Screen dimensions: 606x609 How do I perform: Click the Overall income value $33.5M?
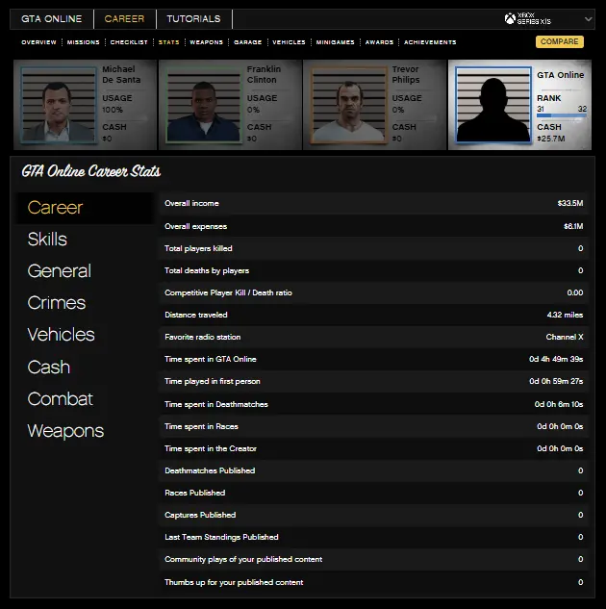570,203
